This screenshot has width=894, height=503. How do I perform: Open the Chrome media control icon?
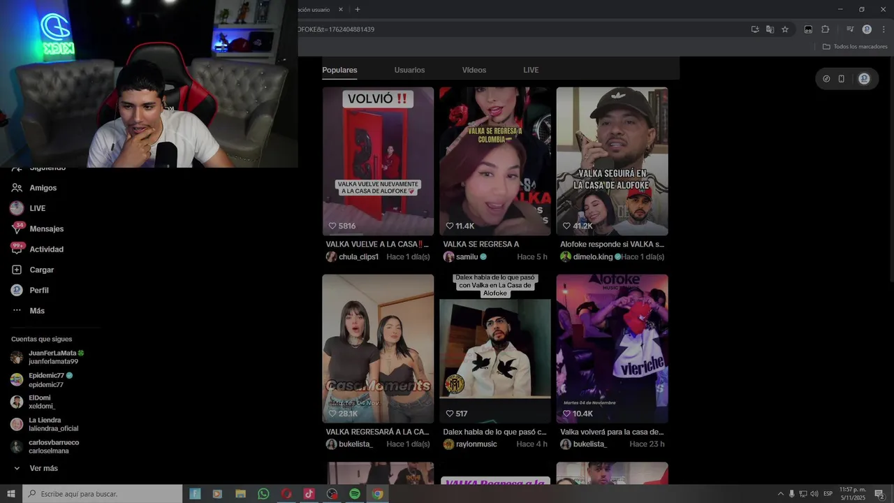(850, 29)
